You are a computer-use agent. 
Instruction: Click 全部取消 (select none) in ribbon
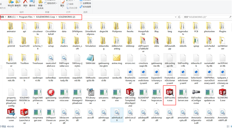click(85, 3)
